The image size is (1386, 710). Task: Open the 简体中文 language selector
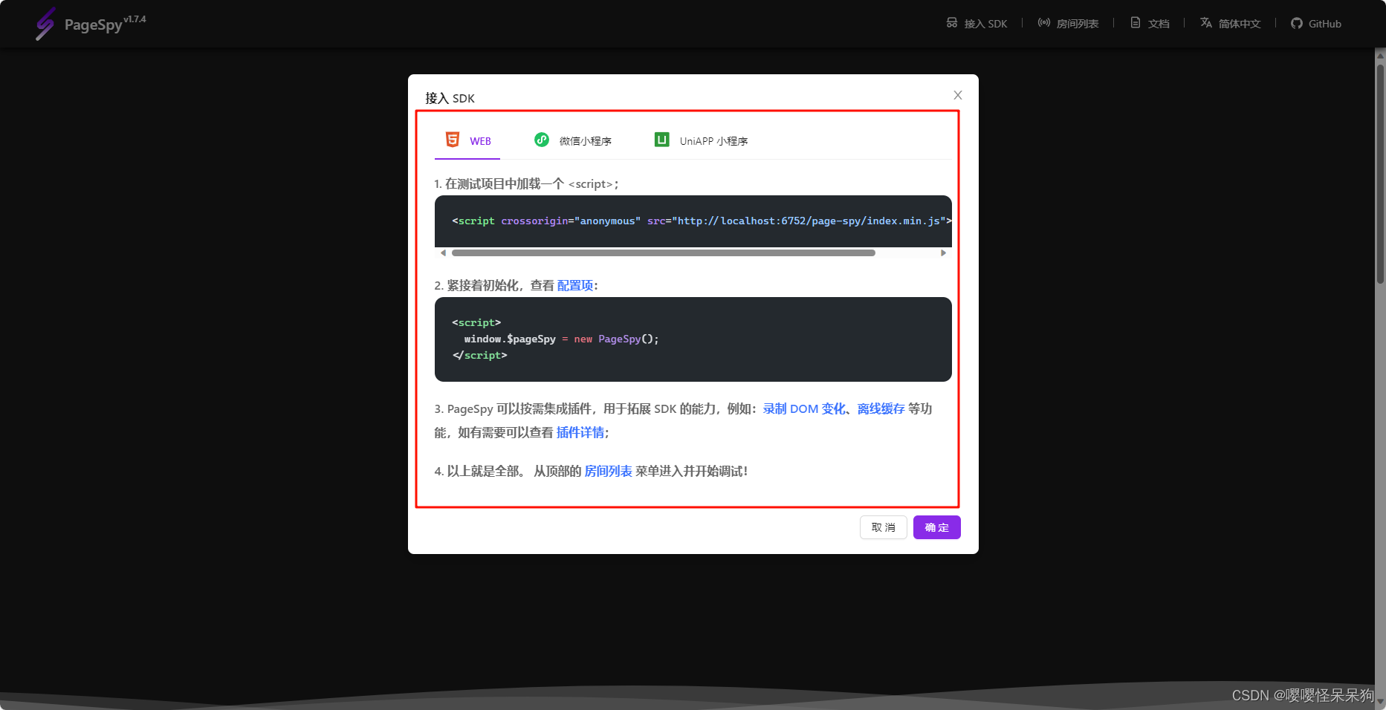[1230, 23]
